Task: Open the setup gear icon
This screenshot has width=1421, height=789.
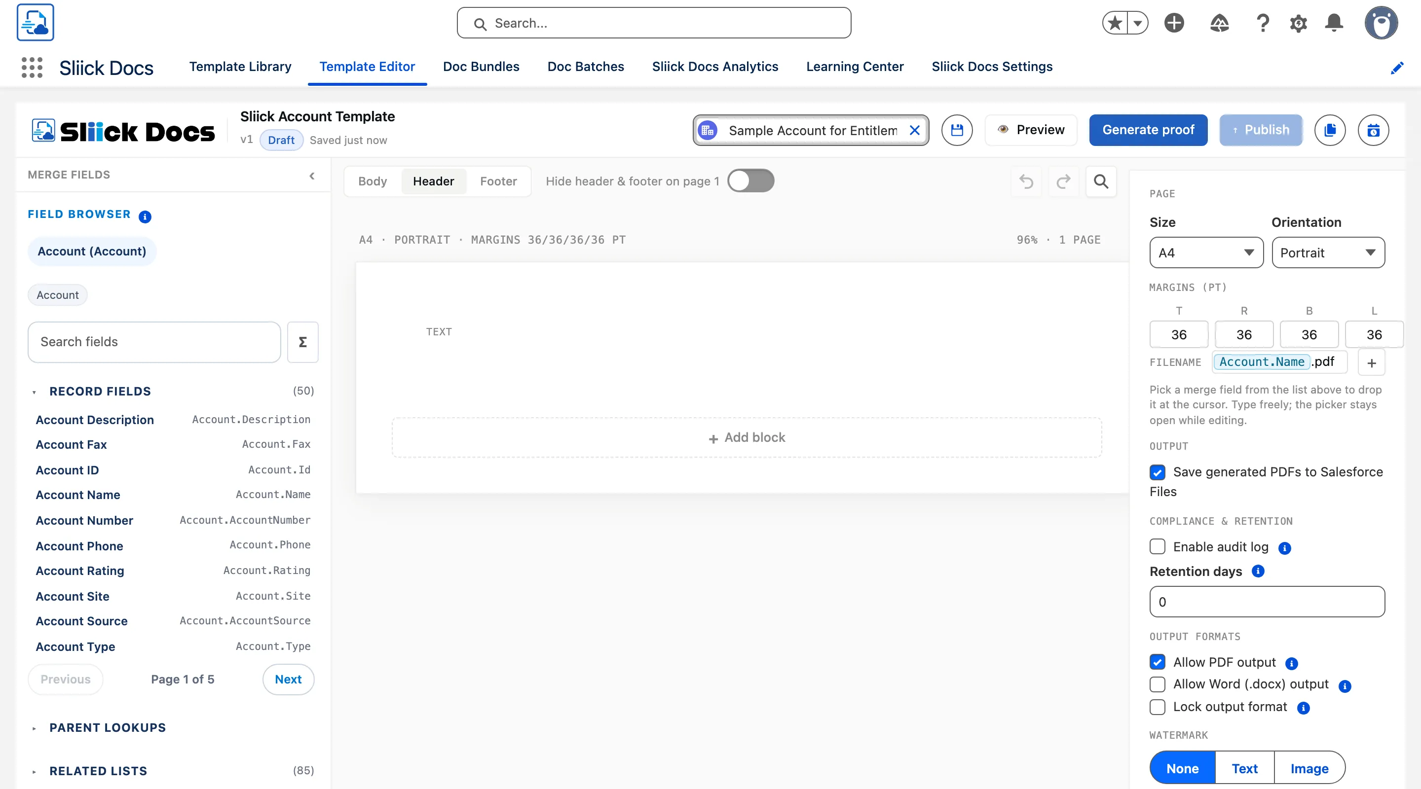Action: tap(1299, 23)
